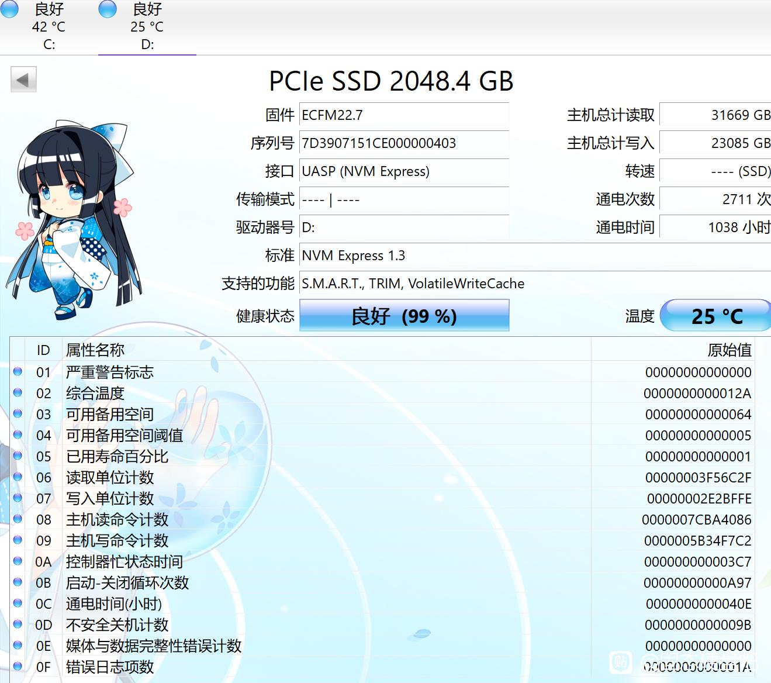Screen dimensions: 771x683
Task: Select the 通电时间(小时) attribute name
Action: click(114, 603)
